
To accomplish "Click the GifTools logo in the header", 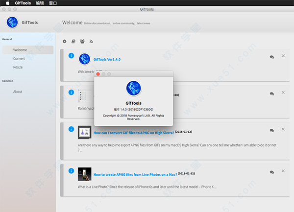I will pyautogui.click(x=12, y=23).
